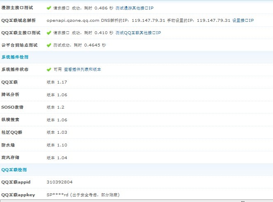Click the QQ互联appkey label
The width and height of the screenshot is (273, 202).
[x=18, y=195]
